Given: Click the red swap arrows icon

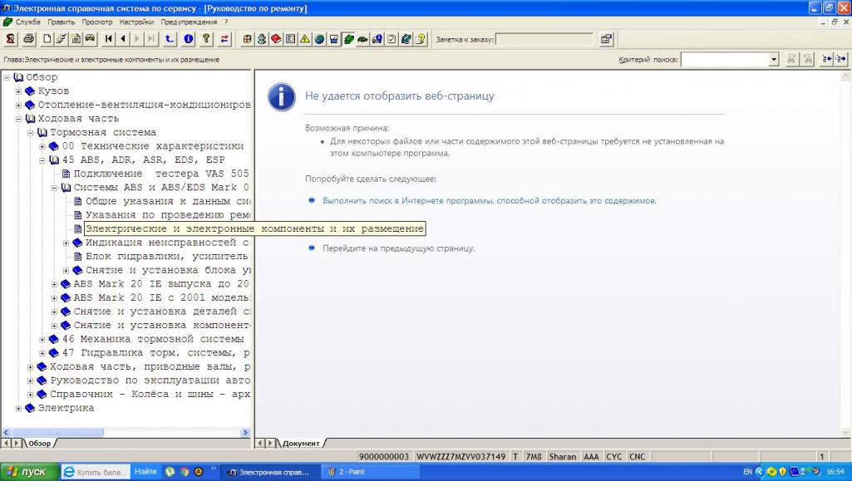Looking at the screenshot, I should click(224, 39).
